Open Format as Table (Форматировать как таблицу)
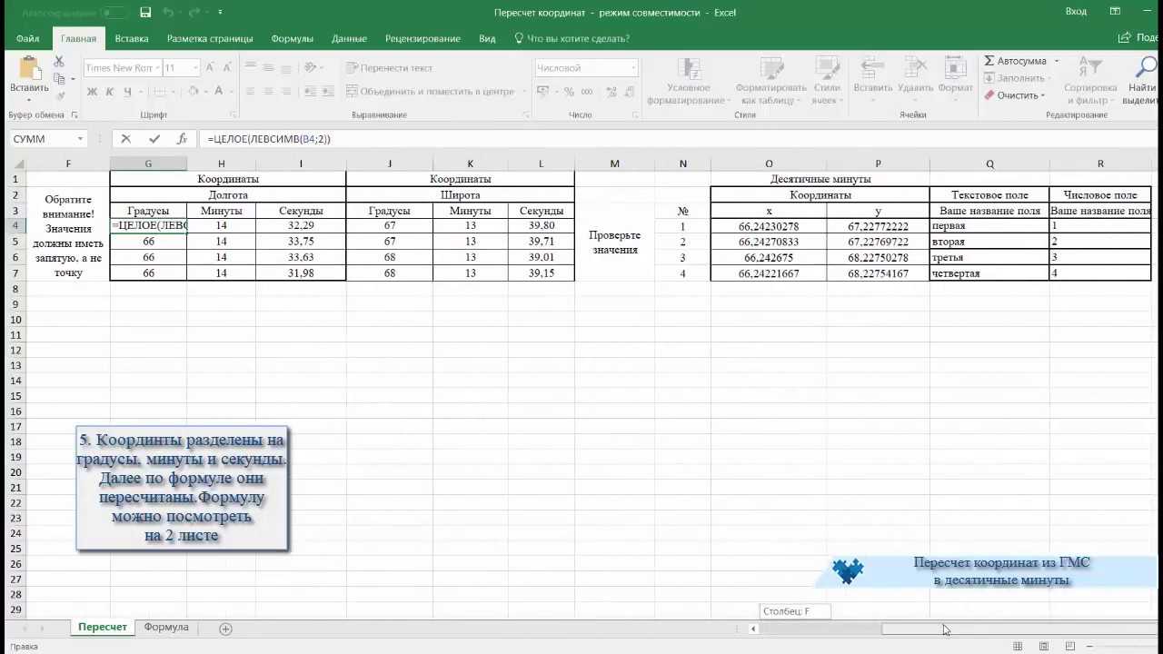This screenshot has width=1163, height=654. point(770,80)
